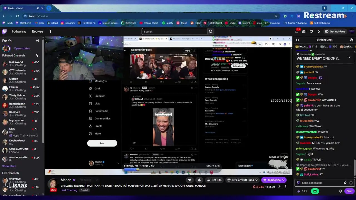This screenshot has height=200, width=356.
Task: Collapse the For You sidebar
Action: click(37, 41)
